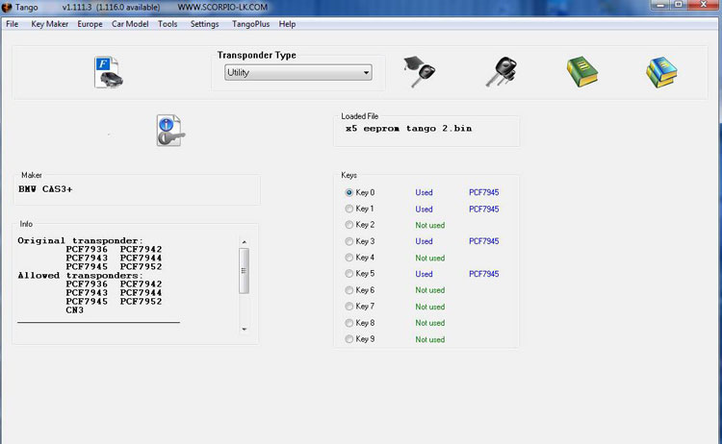Click the PCF7945 label for Key 0
The width and height of the screenshot is (722, 444).
pos(483,192)
